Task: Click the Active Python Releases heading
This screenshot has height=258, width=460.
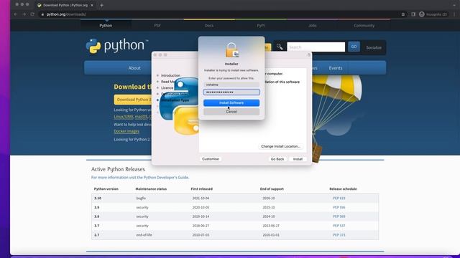Action: (118, 169)
